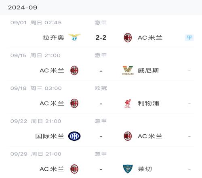This screenshot has width=202, height=178.
Task: Select team name 国际米兰
Action: [50, 136]
